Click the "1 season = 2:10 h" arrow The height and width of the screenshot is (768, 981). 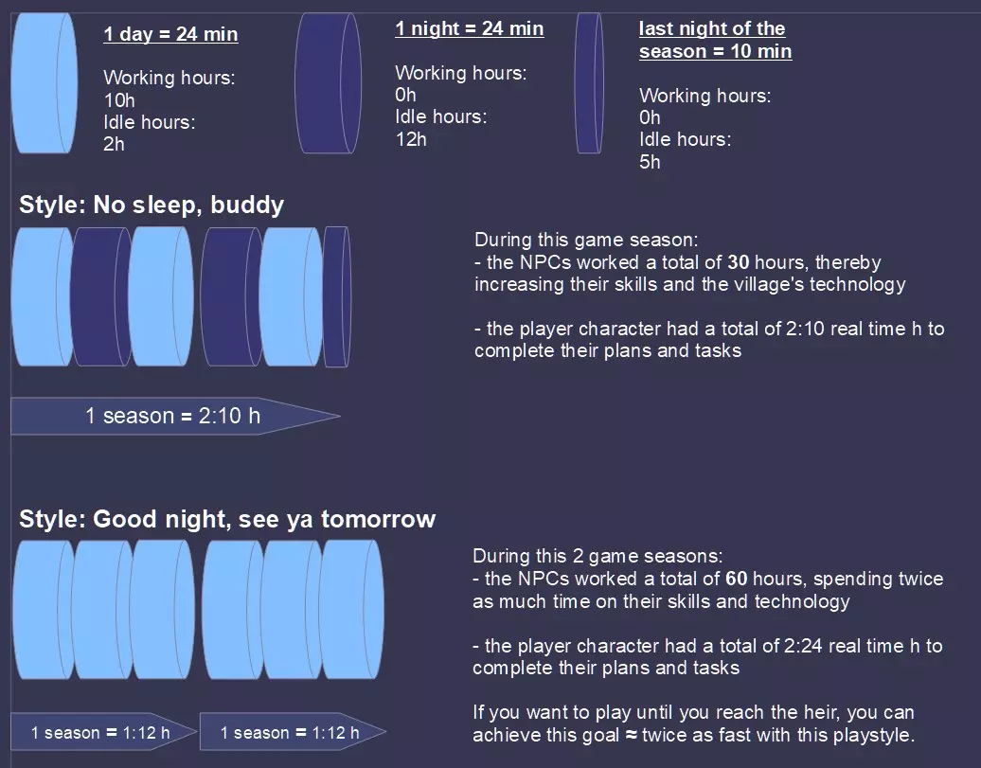172,416
